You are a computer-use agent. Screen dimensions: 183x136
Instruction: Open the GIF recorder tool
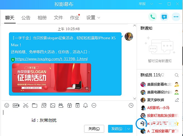[16, 106]
